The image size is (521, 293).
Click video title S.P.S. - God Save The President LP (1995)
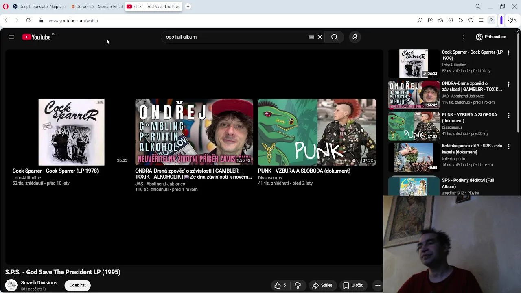tap(63, 272)
